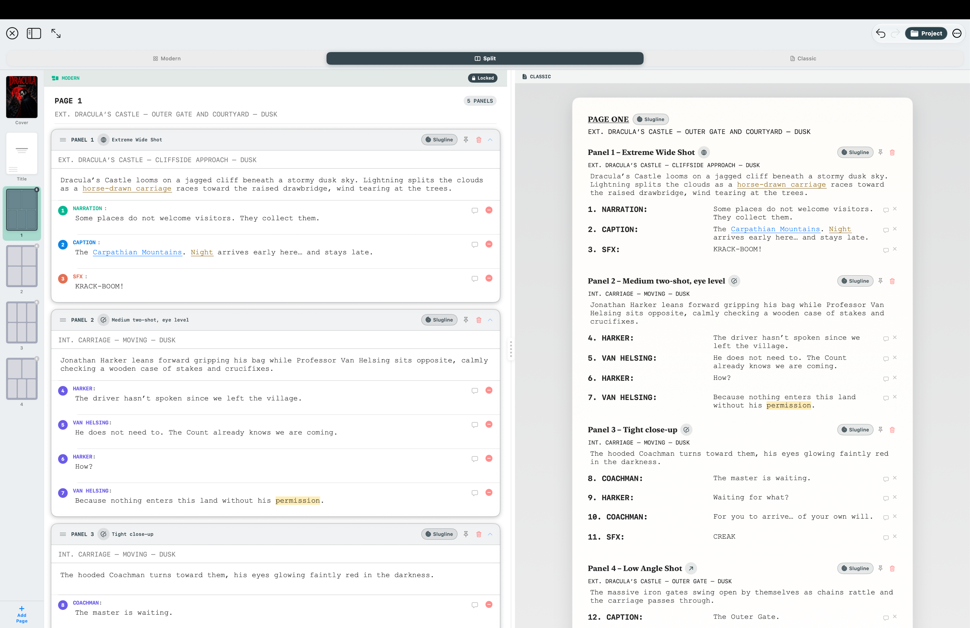
Task: Delete Modern Panel 3
Action: tap(479, 534)
